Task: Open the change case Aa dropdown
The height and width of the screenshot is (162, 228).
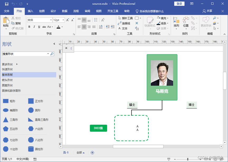Action: point(50,27)
